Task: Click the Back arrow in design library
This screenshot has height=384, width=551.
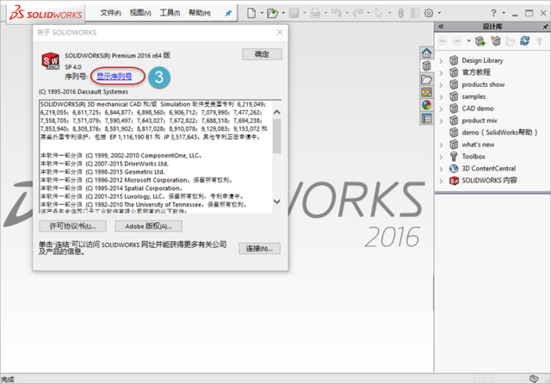Action: click(443, 41)
